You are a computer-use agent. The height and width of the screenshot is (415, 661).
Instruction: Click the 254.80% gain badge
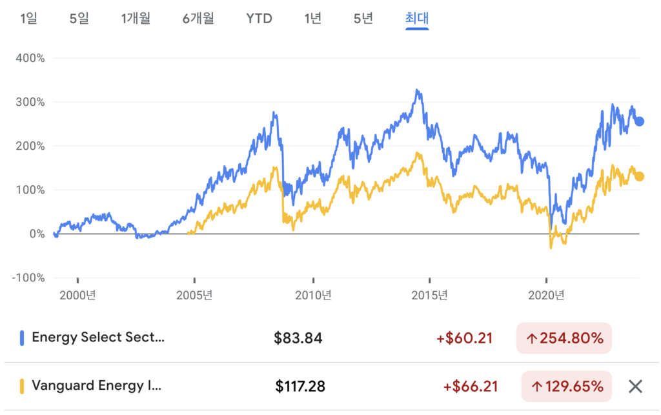[564, 338]
